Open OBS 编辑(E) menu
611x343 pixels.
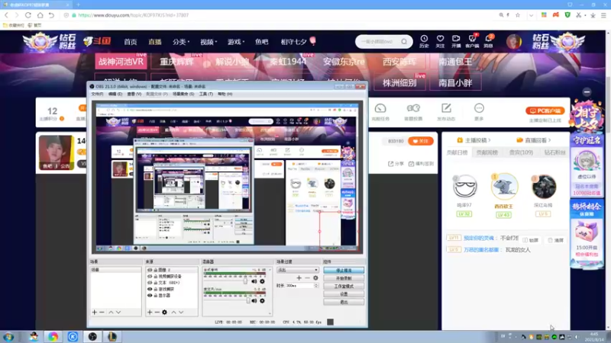115,94
